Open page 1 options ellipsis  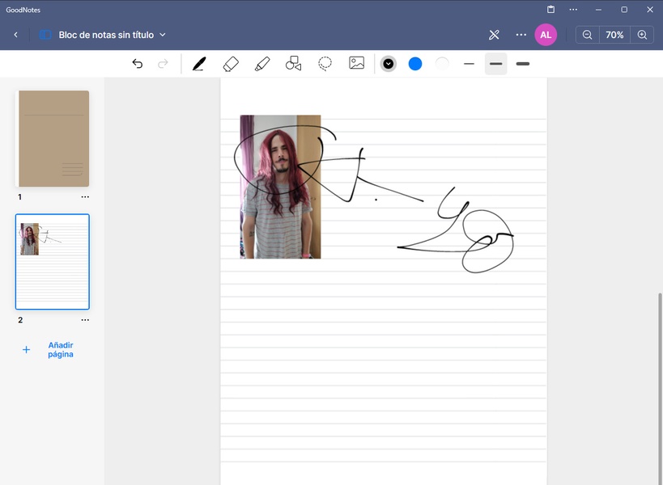(x=85, y=197)
